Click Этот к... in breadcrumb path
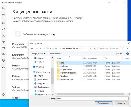Viewport: 131px width, 107px height. point(55,48)
